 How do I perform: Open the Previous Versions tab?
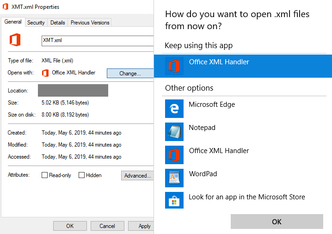click(90, 23)
